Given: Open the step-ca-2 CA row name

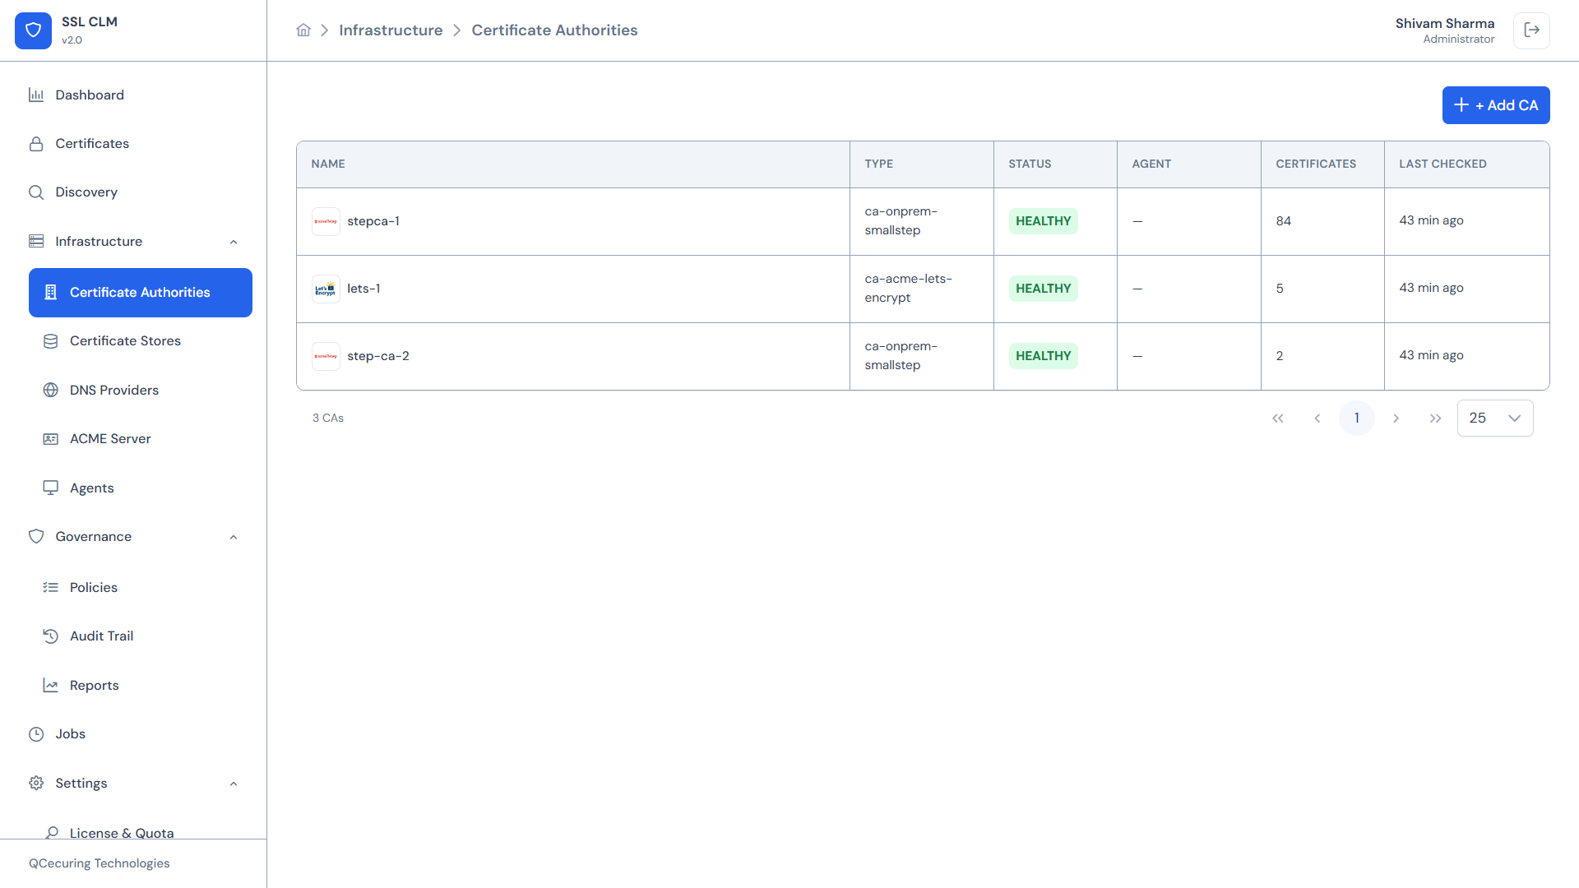Looking at the screenshot, I should tap(378, 356).
